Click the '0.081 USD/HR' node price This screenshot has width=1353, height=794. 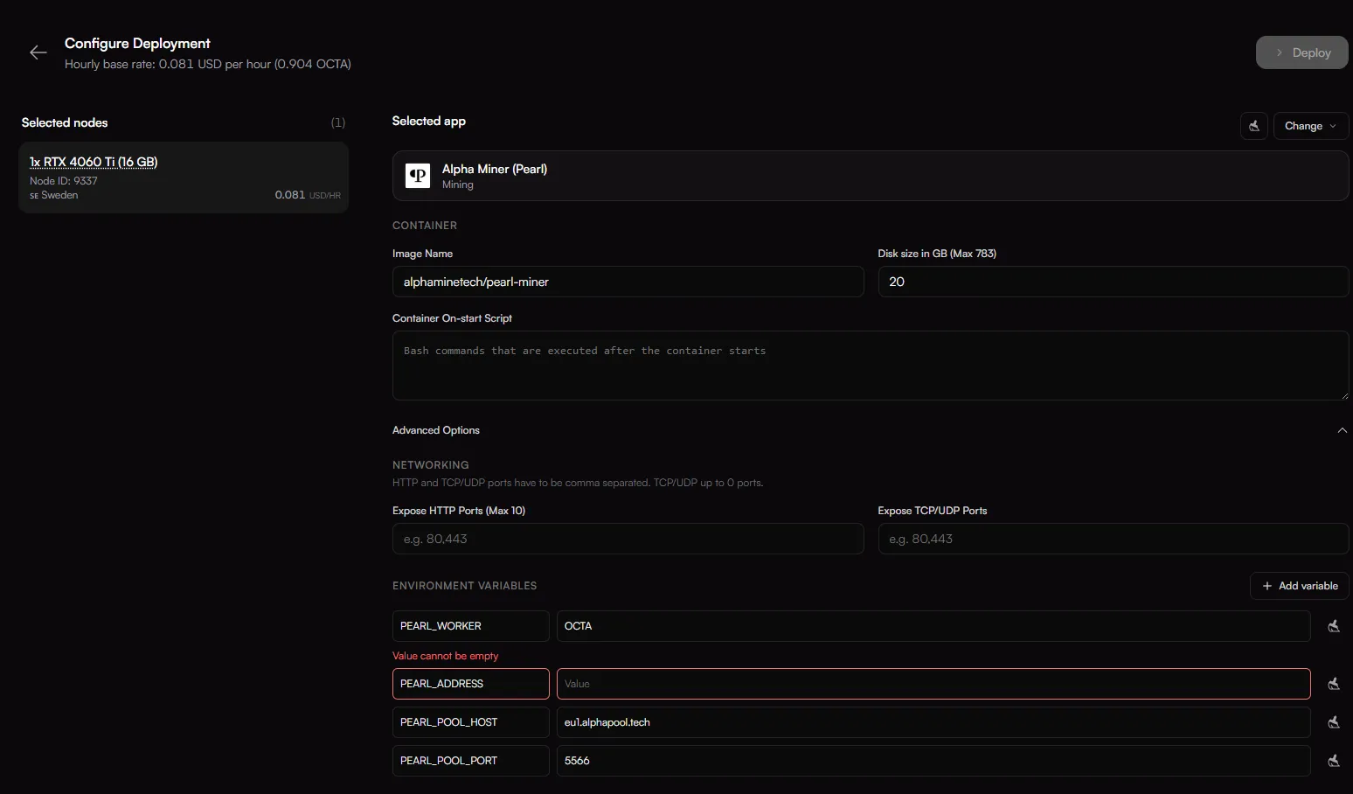click(x=308, y=195)
